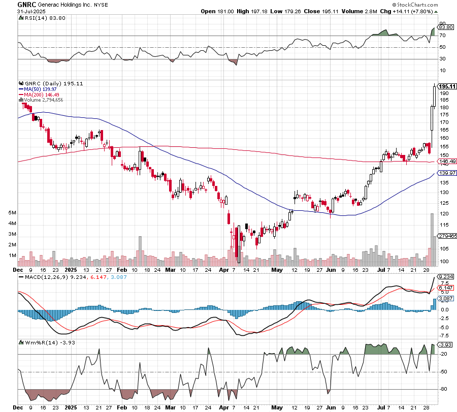Click the 146.49 MA value tag on right axis

pos(447,161)
